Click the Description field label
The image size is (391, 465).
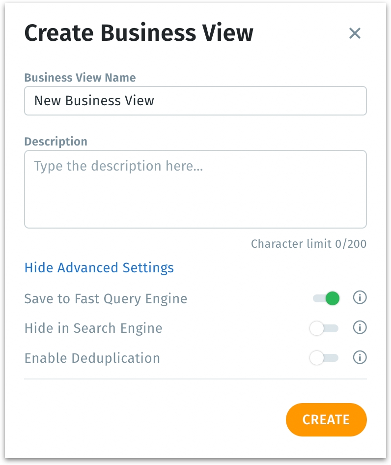point(56,142)
